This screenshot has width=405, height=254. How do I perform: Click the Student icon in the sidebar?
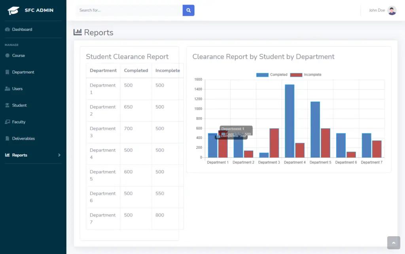pyautogui.click(x=8, y=105)
